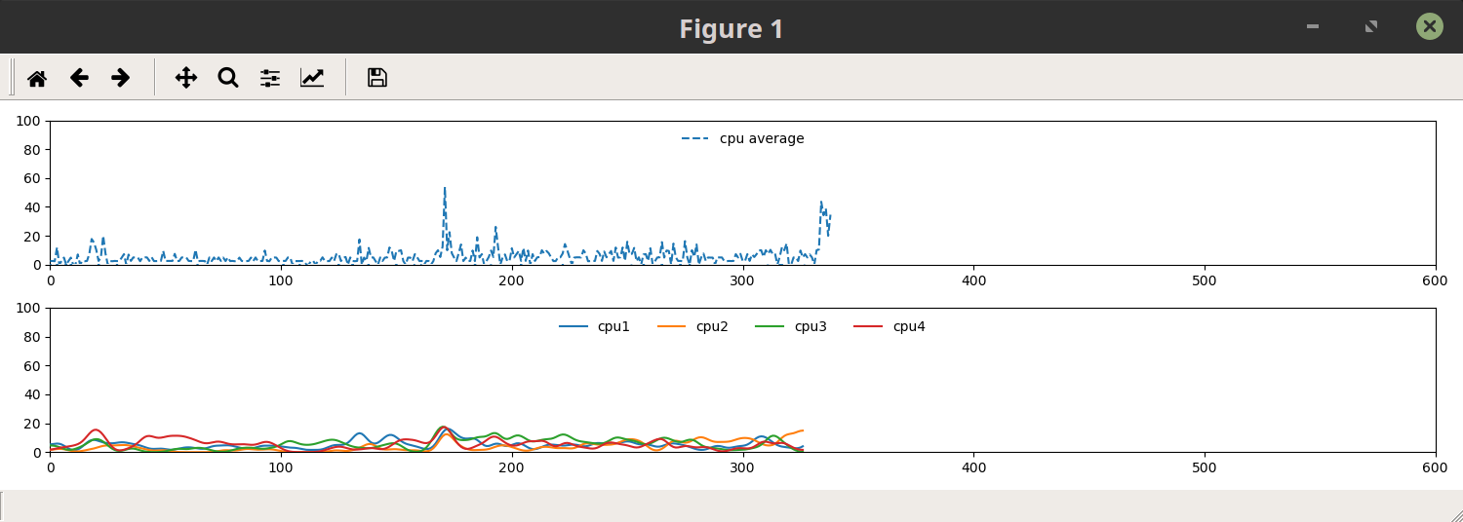Click the toolbar drag handle at left

(12, 77)
